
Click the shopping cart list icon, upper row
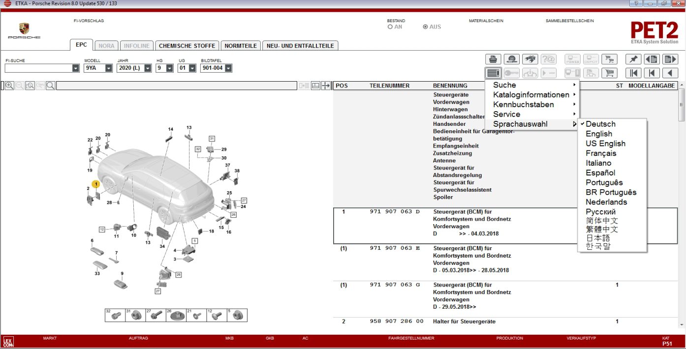(x=609, y=59)
